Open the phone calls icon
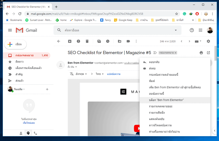 [x=36, y=133]
